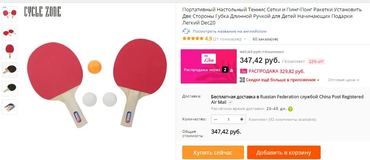Click the five-star rating icons
This screenshot has width=370, height=160.
point(193,38)
